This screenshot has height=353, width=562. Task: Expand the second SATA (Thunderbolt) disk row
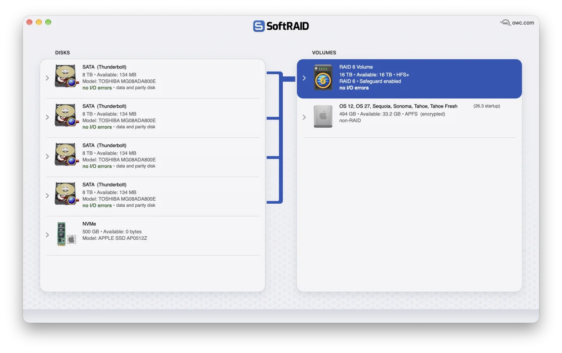click(x=47, y=117)
